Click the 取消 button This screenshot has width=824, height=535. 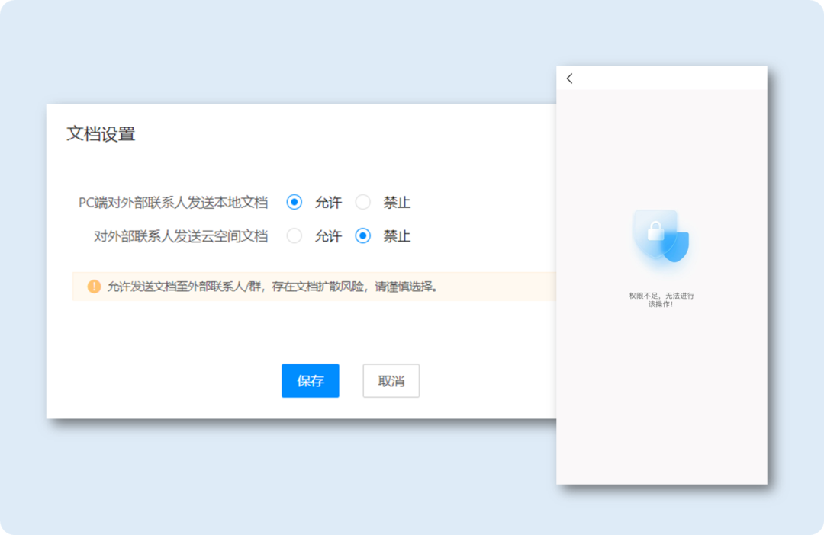[391, 380]
